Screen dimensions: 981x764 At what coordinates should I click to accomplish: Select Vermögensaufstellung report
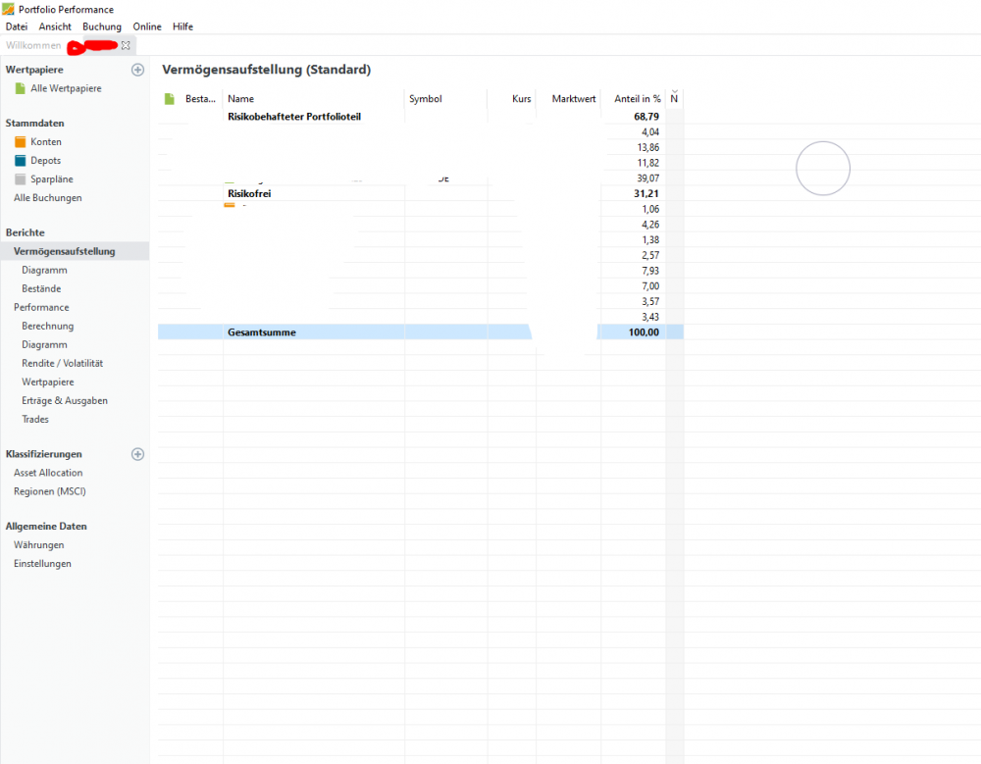click(65, 251)
